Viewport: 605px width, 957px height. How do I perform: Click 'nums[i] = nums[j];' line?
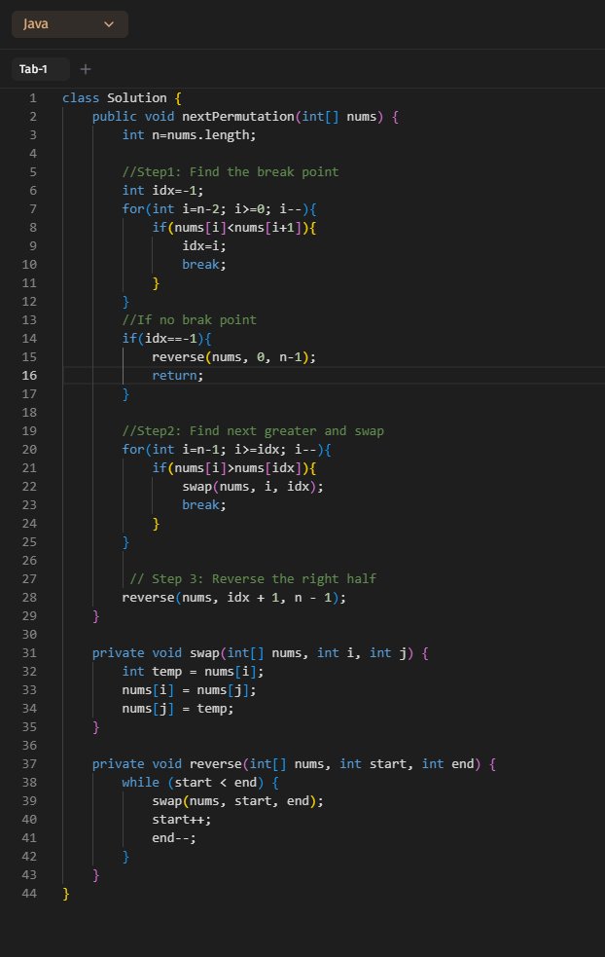189,689
